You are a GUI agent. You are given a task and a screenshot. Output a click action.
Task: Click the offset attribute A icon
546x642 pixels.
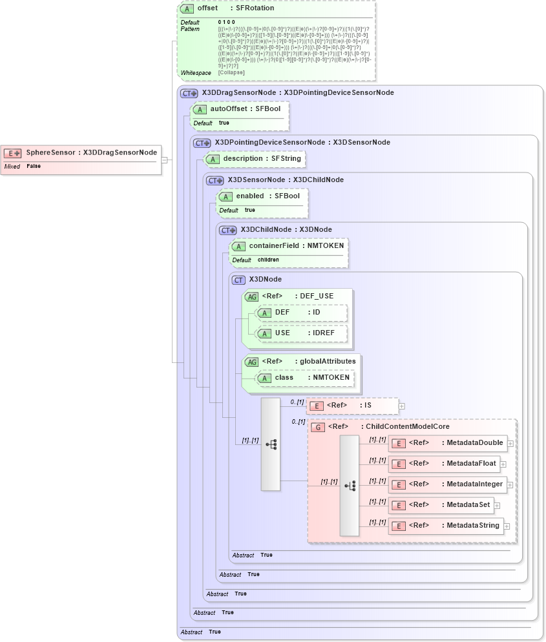[x=187, y=8]
